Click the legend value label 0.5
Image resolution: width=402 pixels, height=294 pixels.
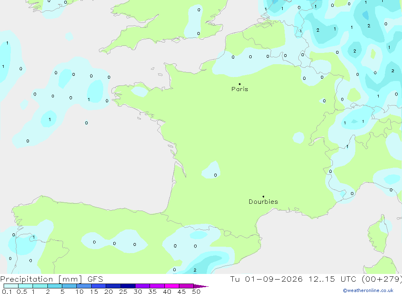(x=22, y=292)
